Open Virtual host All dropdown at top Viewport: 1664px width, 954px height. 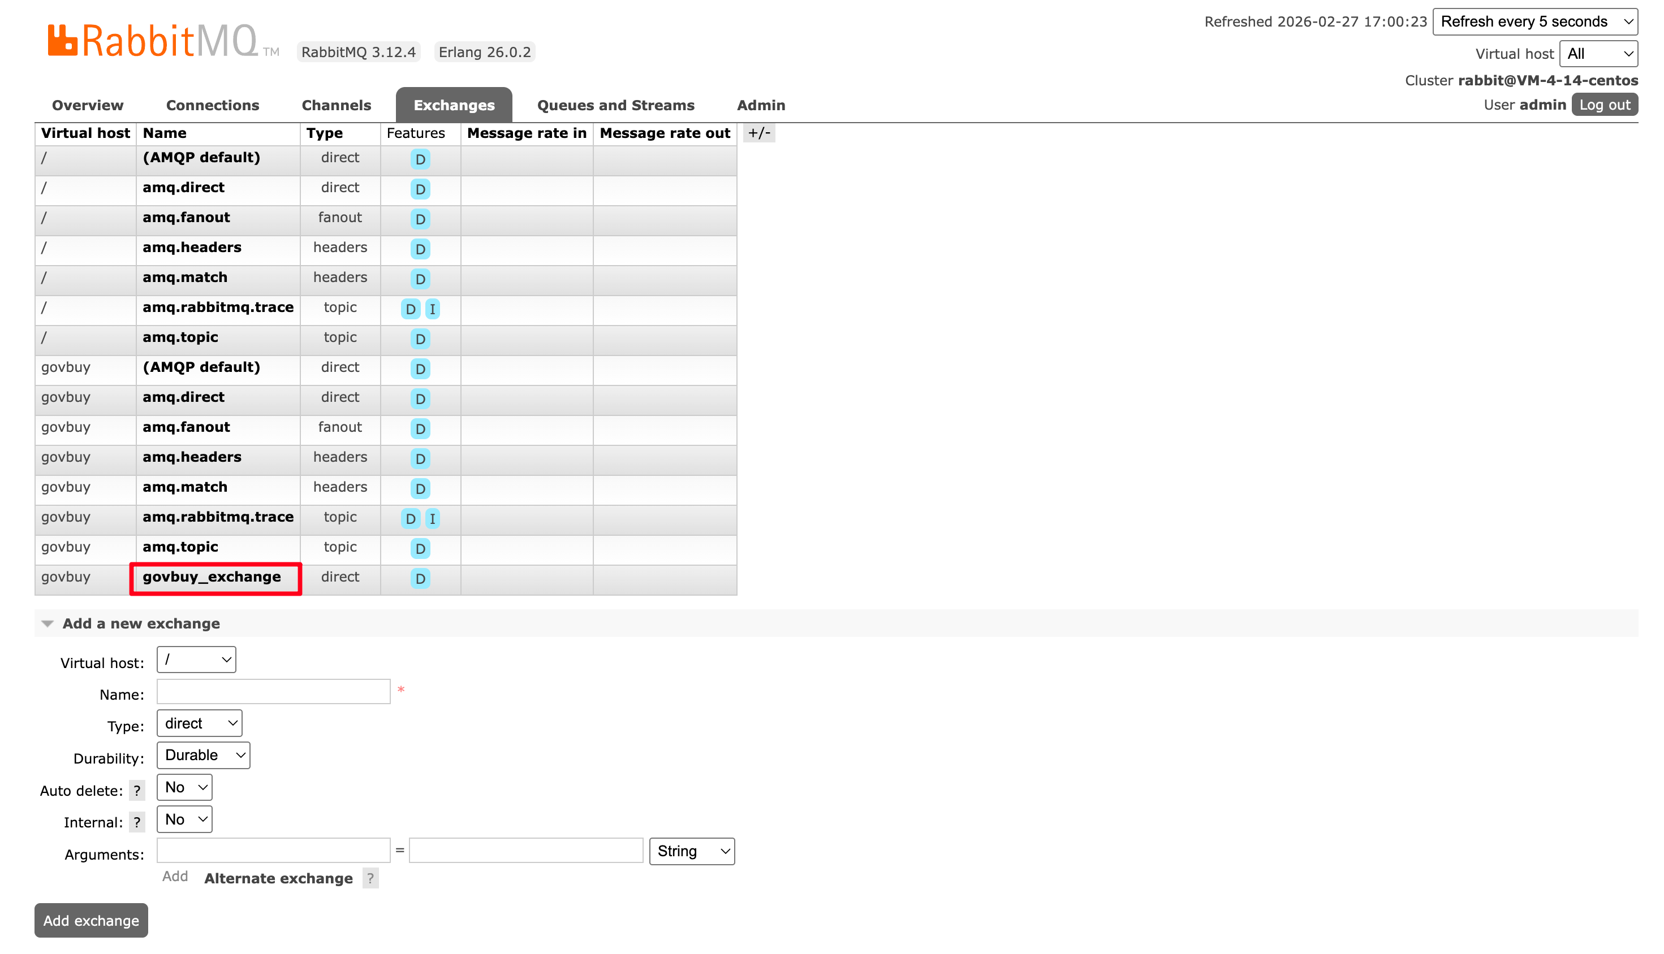click(x=1598, y=54)
